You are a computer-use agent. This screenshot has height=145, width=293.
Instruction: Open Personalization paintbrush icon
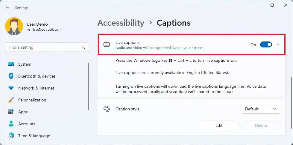(11, 100)
